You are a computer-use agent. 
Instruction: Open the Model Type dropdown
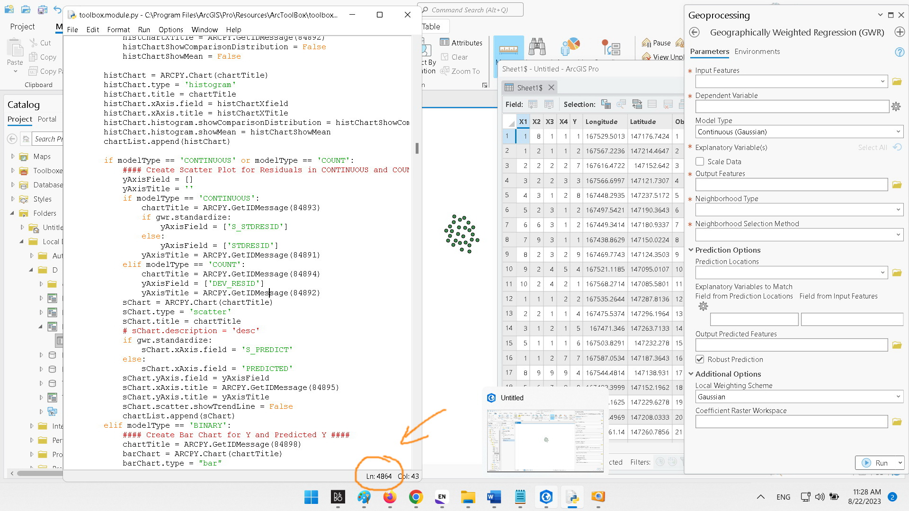(898, 132)
